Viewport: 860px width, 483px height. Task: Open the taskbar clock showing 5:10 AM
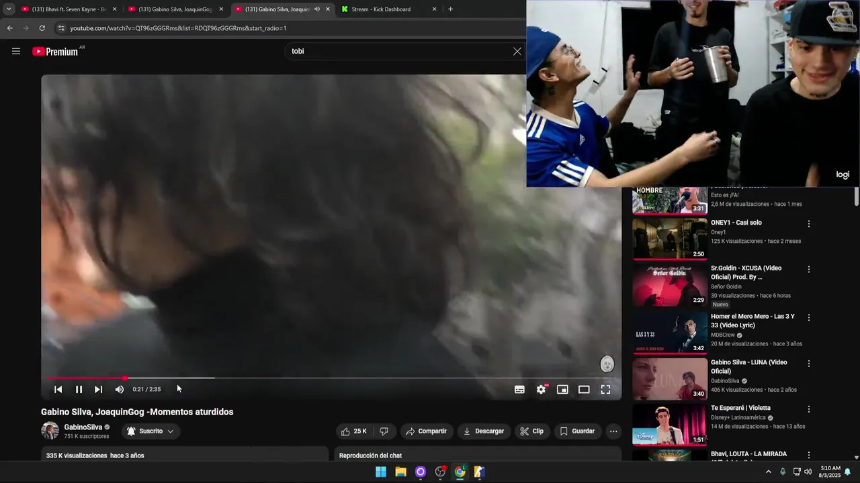tap(830, 472)
